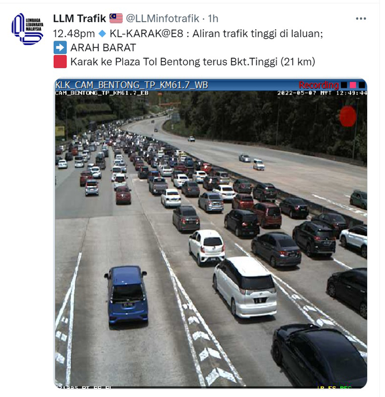Image resolution: width=385 pixels, height=397 pixels.
Task: Click the blue right-arrow emoji before ARAH BARAT
Action: (x=60, y=48)
